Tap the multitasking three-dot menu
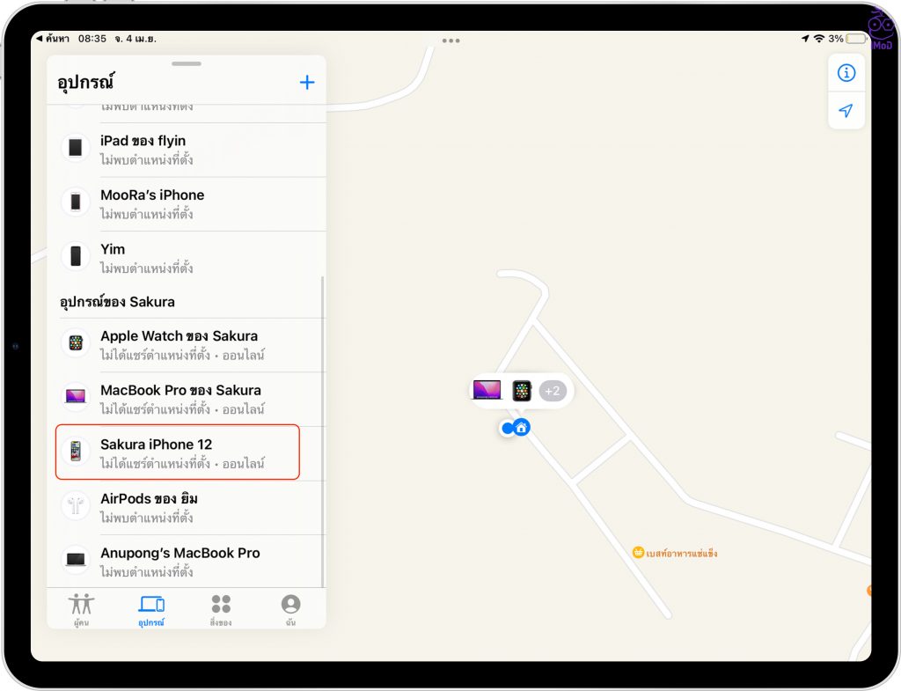Screen dimensions: 901x691 coord(450,40)
